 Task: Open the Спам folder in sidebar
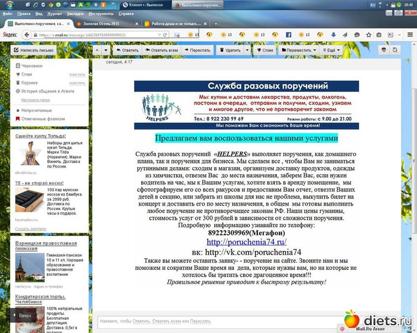(x=27, y=74)
